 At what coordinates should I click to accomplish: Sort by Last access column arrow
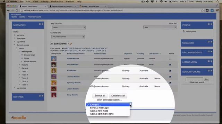pos(160,54)
